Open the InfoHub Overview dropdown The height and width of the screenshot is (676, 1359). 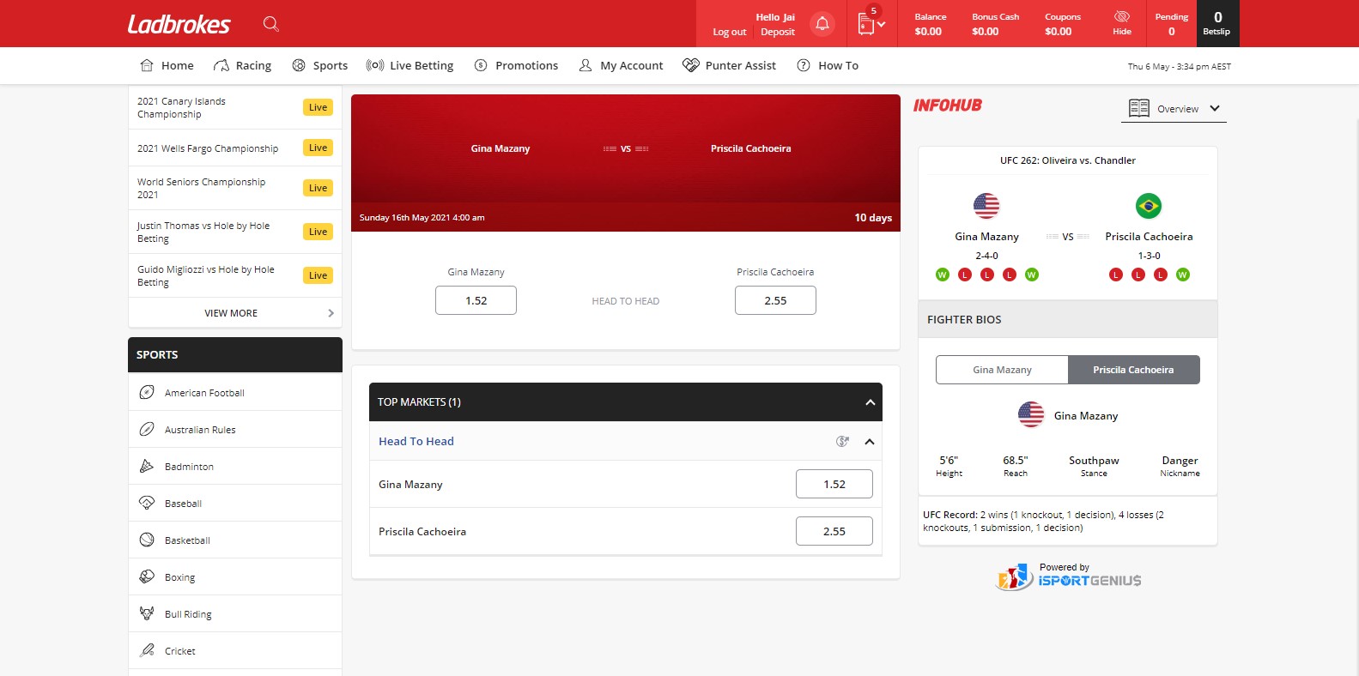pos(1174,109)
